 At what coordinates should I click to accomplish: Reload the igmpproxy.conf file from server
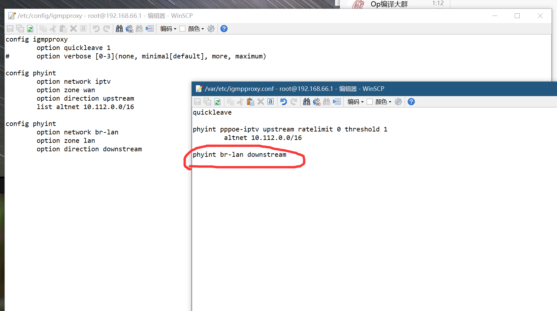pos(217,101)
